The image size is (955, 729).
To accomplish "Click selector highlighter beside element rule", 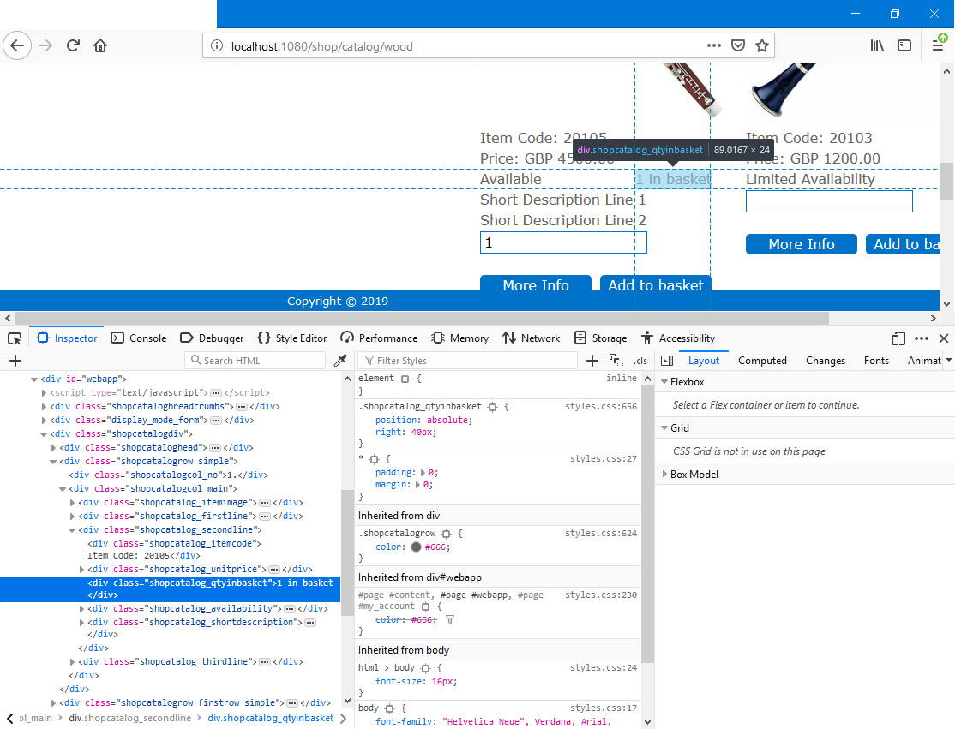I will [x=405, y=379].
